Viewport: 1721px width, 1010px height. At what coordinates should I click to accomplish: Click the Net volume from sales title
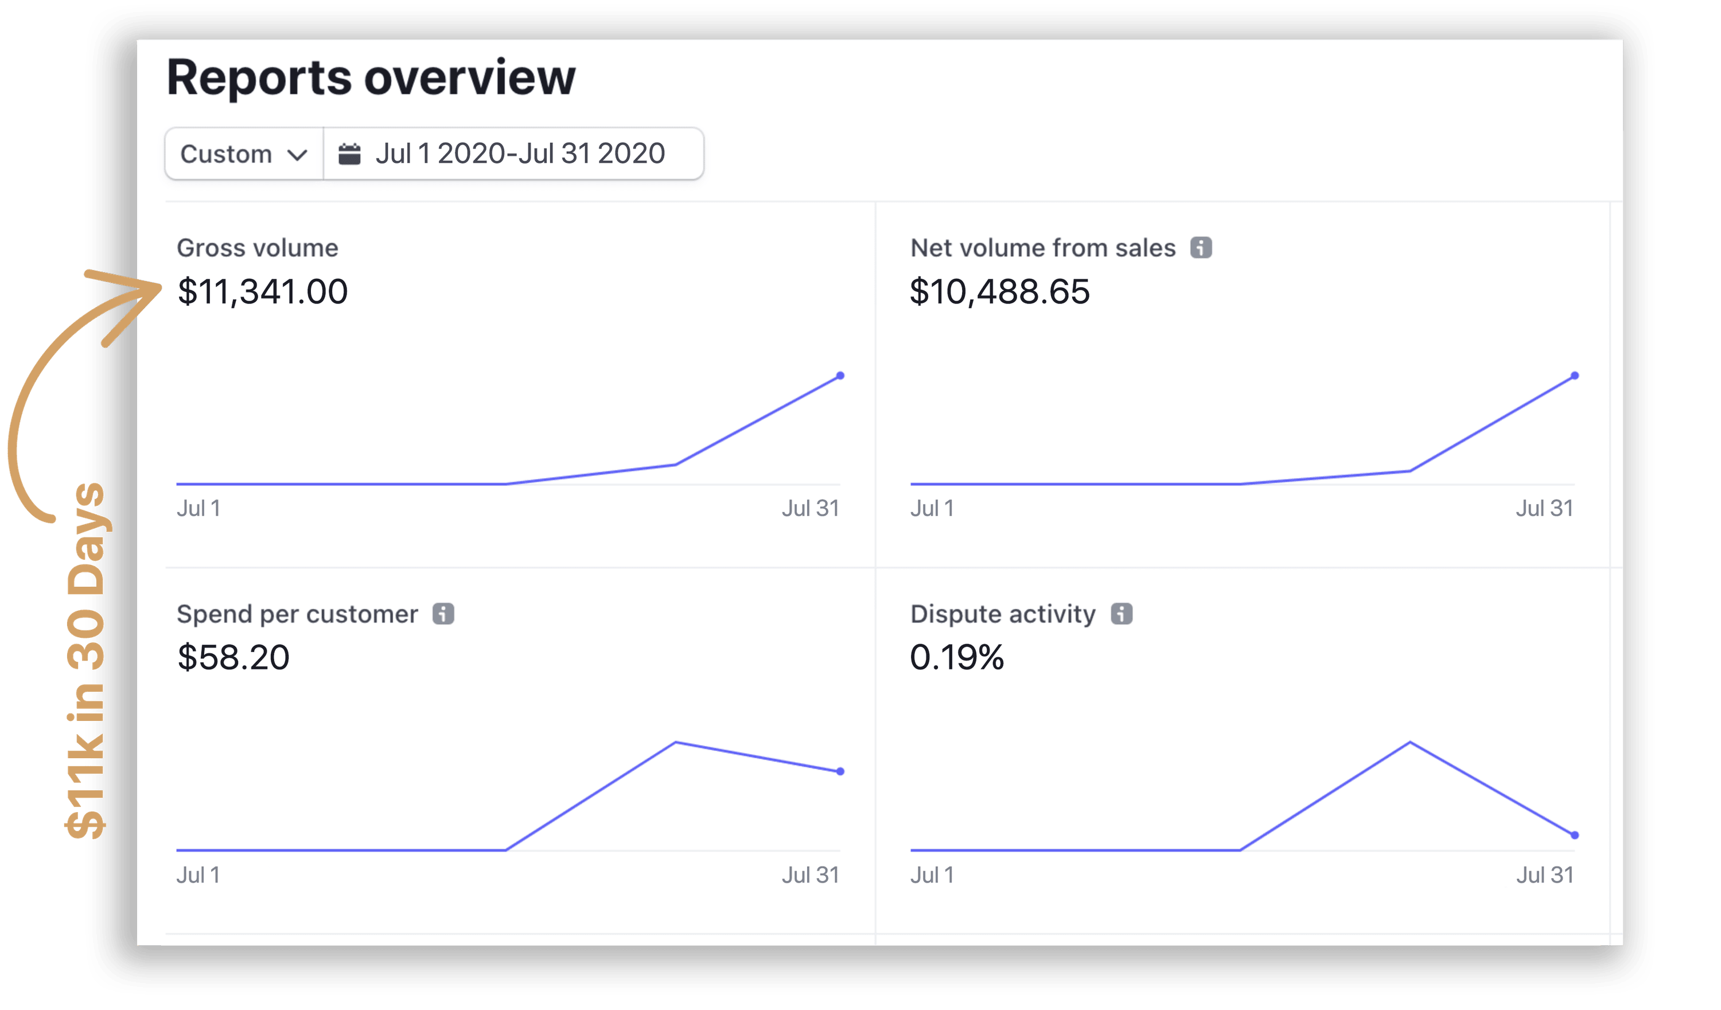click(x=1043, y=248)
